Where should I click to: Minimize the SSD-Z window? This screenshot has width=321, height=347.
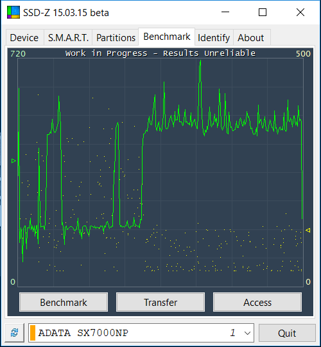click(225, 12)
